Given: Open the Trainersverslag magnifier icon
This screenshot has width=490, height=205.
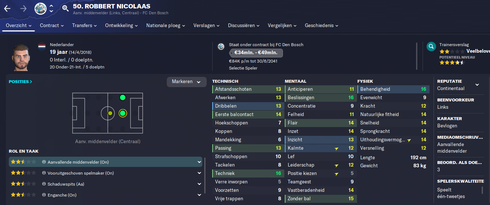Looking at the screenshot, I should click(431, 46).
